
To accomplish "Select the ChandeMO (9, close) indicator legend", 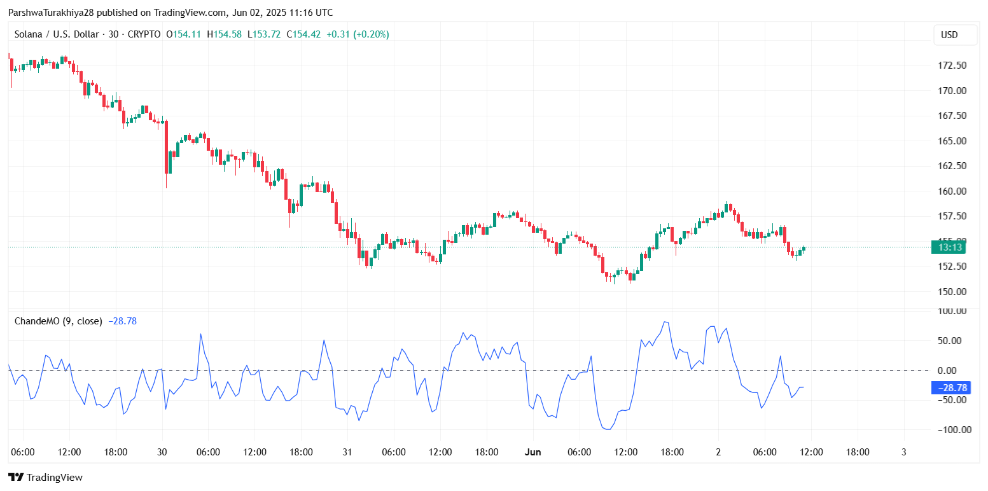I will 58,321.
